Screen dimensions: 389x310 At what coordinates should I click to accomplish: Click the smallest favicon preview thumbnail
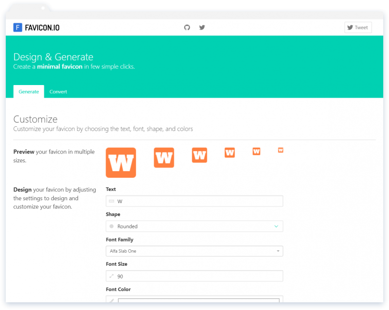tap(281, 151)
